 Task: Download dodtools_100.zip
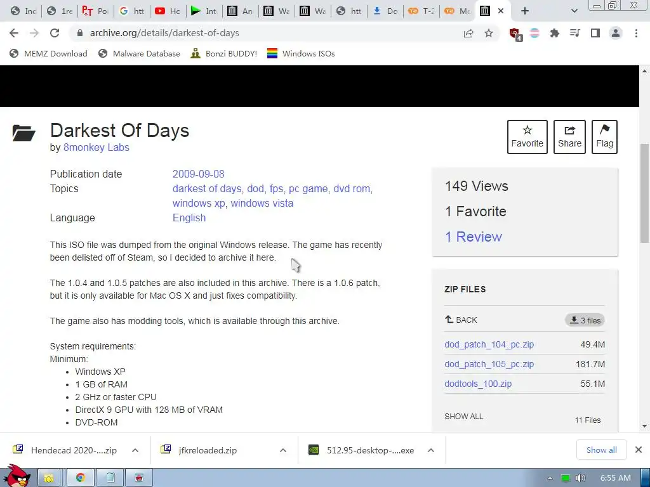(478, 384)
